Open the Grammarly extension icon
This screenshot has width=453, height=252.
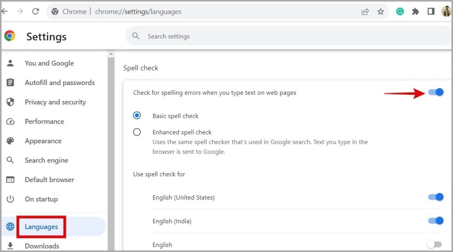[x=400, y=12]
